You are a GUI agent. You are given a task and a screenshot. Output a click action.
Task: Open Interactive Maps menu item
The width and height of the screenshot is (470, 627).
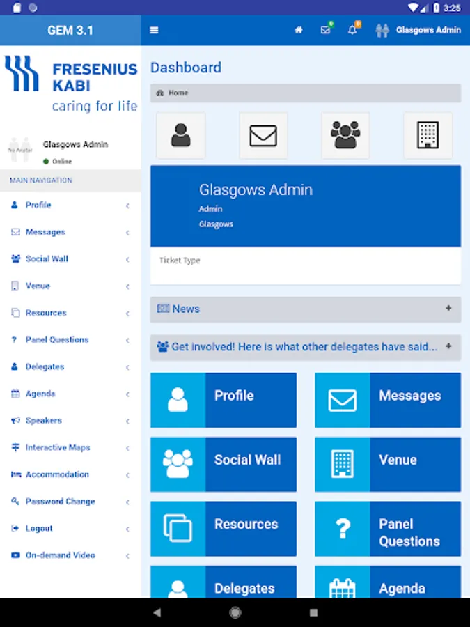[70, 447]
